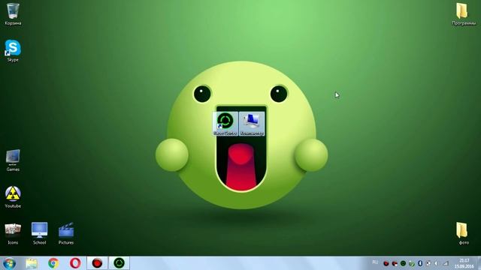Open the network signal tray icon
Image resolution: width=481 pixels, height=270 pixels.
(x=446, y=263)
